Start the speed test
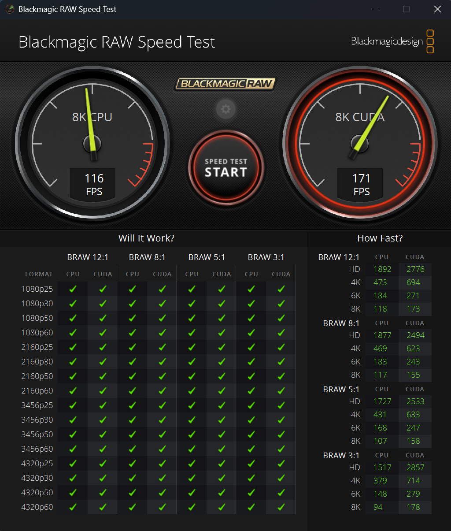Viewport: 451px width, 531px height. (226, 168)
